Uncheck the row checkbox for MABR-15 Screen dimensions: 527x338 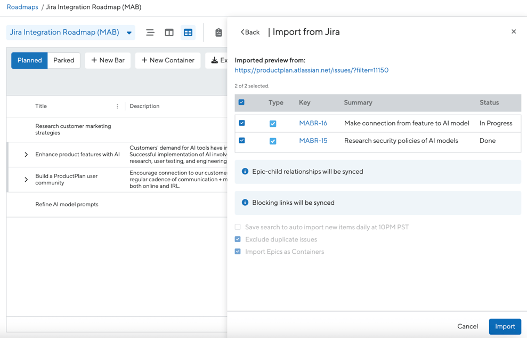pos(242,140)
